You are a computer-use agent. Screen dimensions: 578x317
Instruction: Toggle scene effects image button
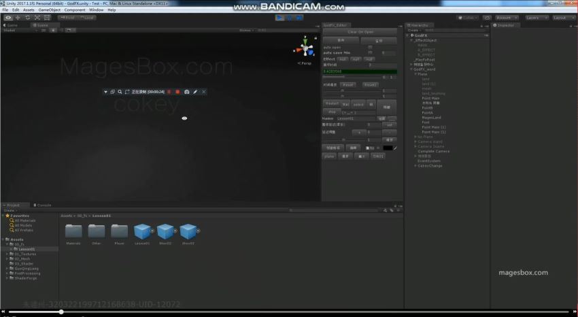click(x=69, y=30)
